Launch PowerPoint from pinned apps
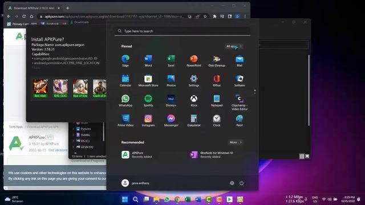Viewport: 365px width, 205px height. (194, 61)
